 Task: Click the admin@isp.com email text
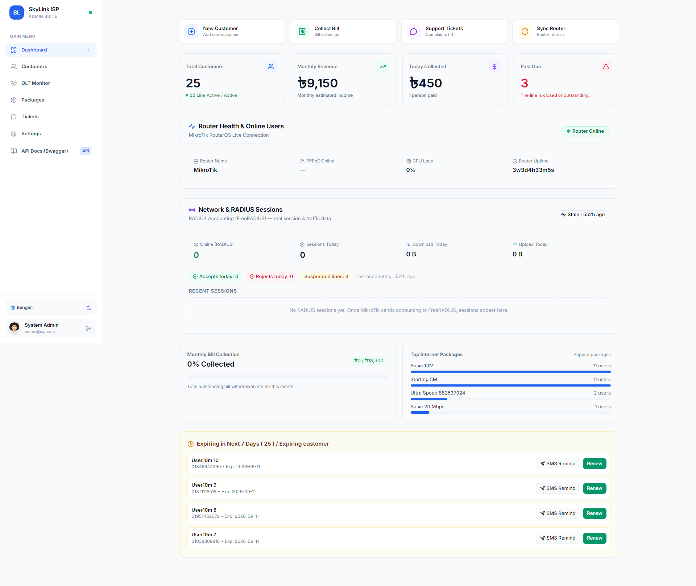(40, 332)
